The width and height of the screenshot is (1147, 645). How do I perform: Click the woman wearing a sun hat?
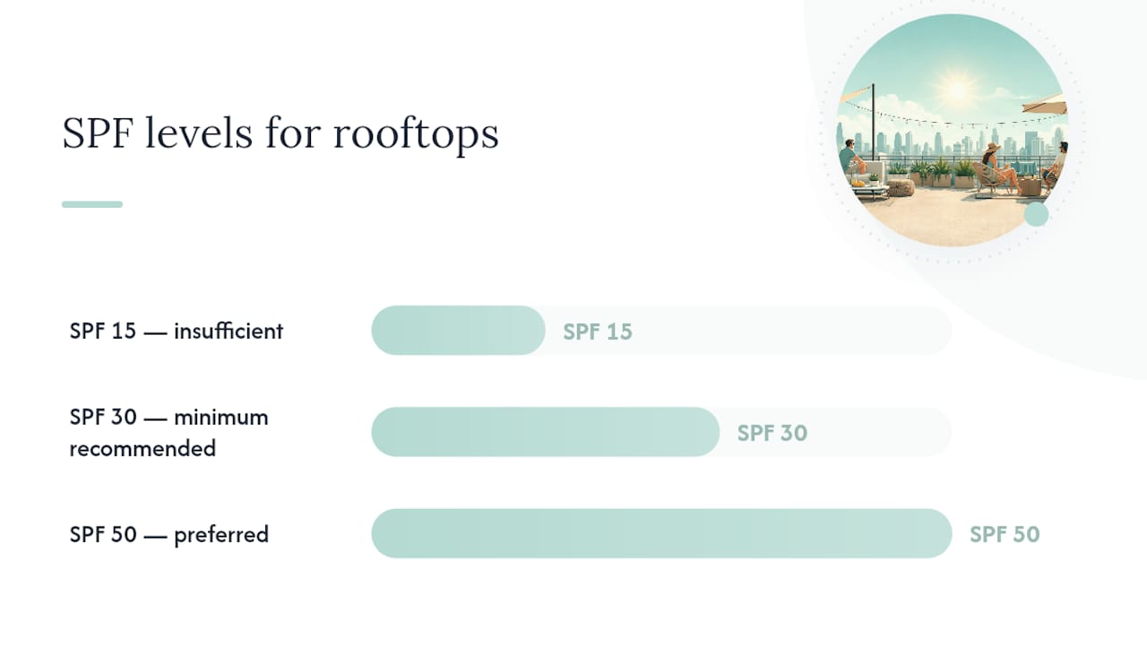click(x=996, y=167)
